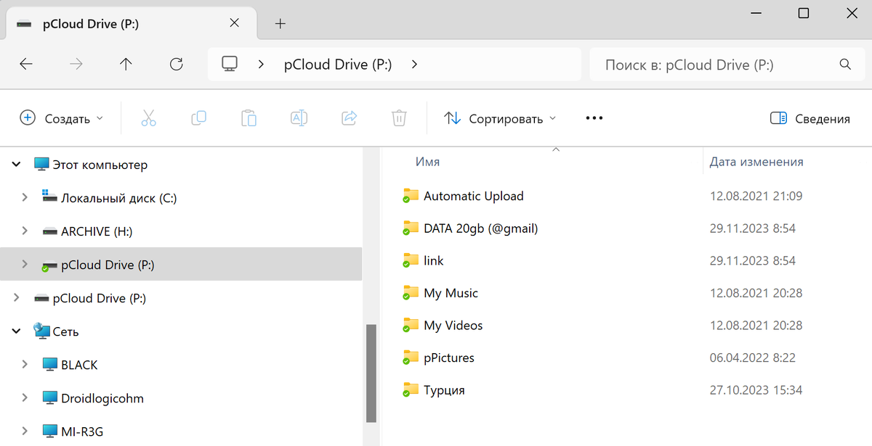
Task: Click the link folder icon
Action: click(x=411, y=260)
